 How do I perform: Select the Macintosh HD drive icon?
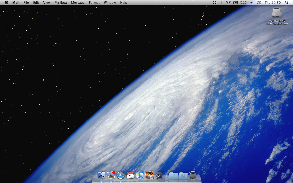click(x=277, y=12)
